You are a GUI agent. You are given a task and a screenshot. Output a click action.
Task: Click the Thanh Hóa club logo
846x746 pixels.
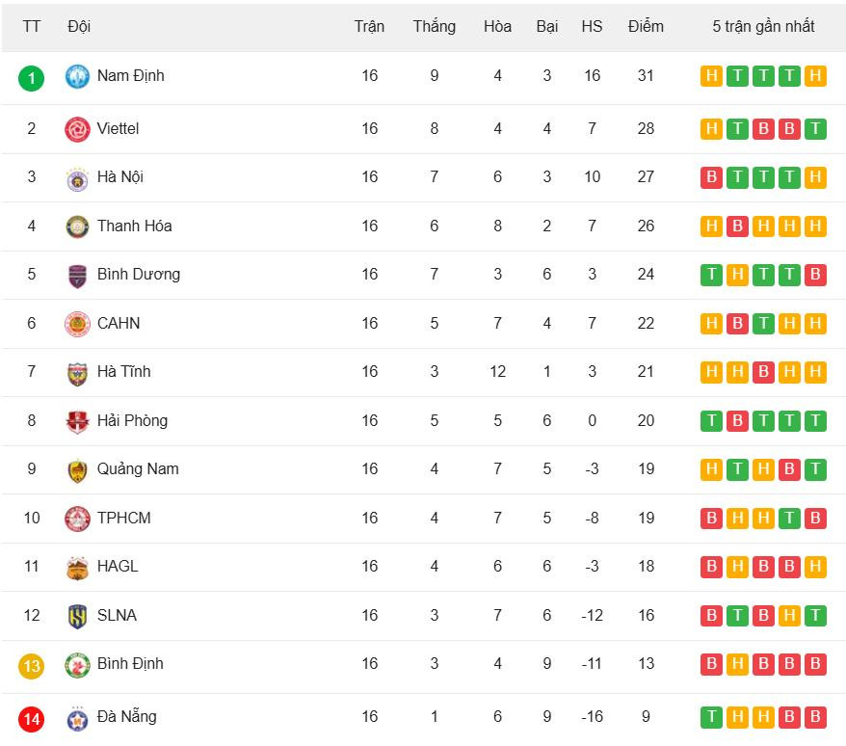coord(77,226)
